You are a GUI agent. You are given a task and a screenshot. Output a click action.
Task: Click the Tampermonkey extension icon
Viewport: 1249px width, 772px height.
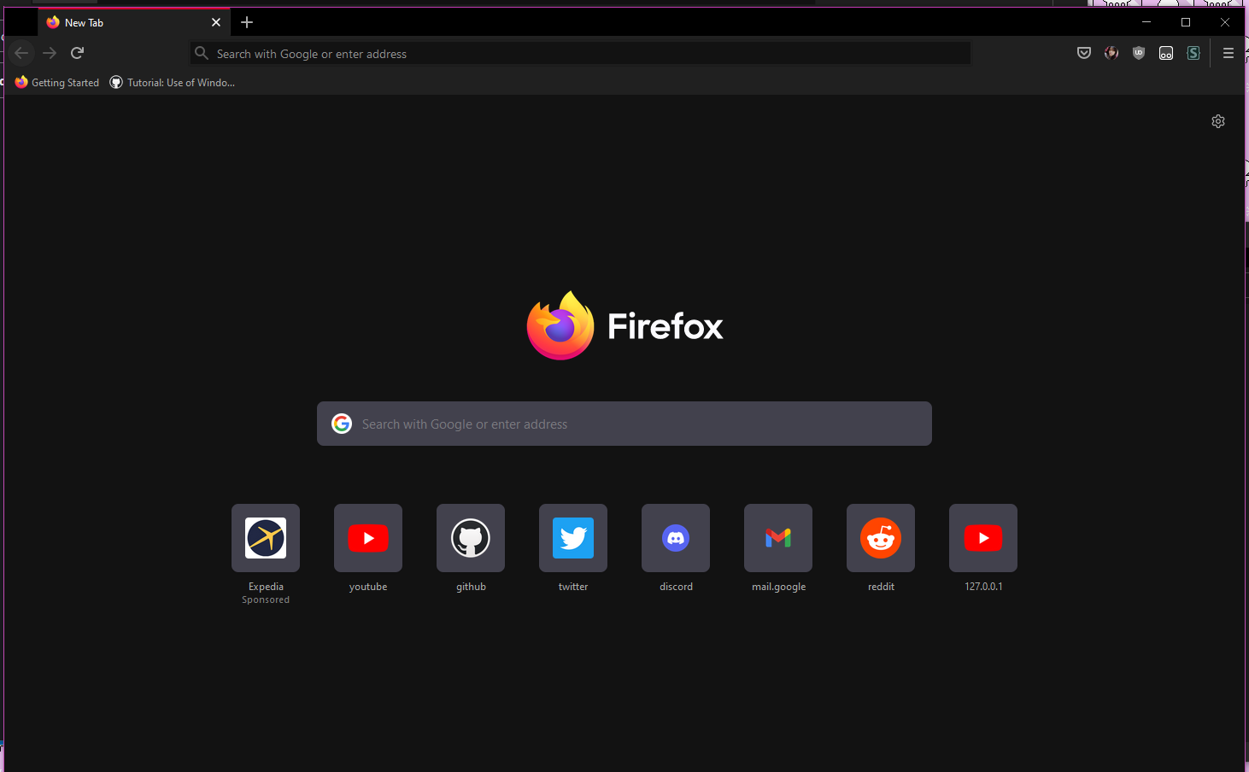(1166, 53)
